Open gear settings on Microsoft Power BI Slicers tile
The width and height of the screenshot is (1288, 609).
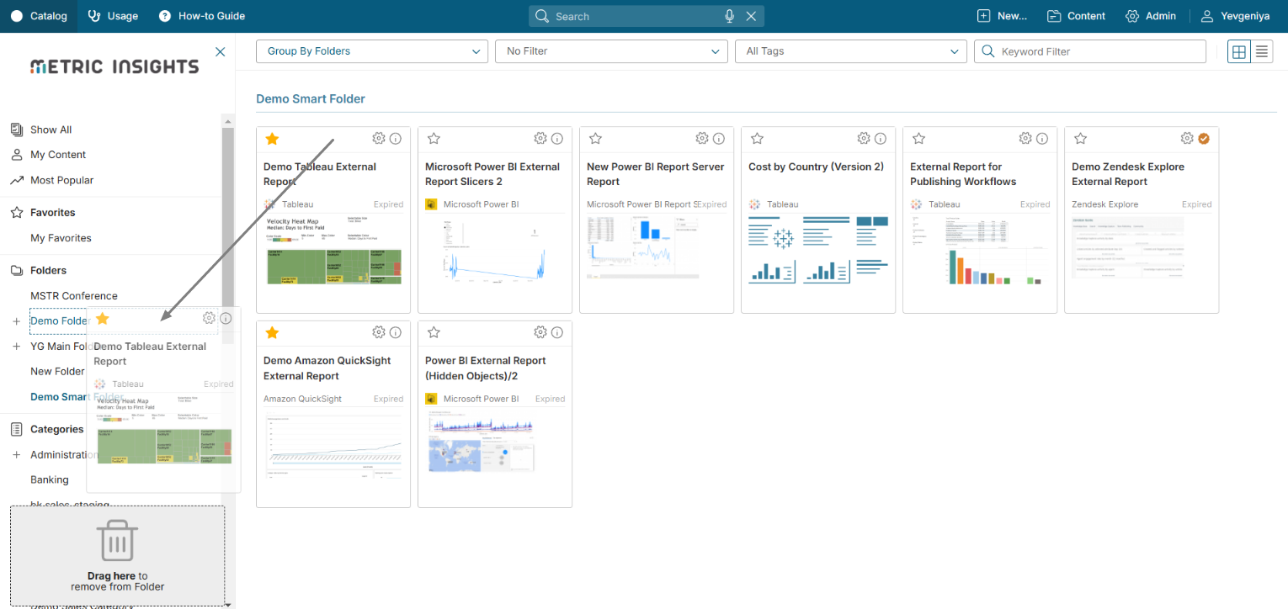[540, 139]
